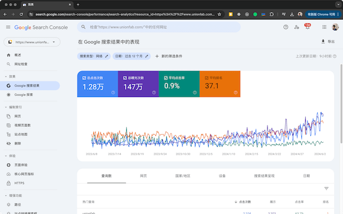Add a new filter condition

tap(169, 56)
